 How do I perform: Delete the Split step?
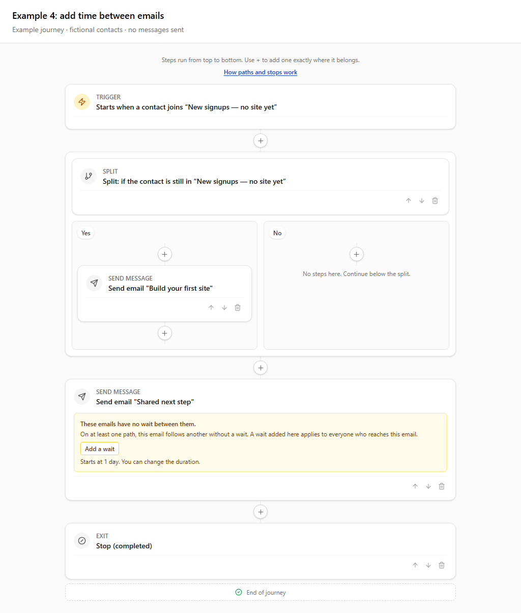[x=435, y=201]
